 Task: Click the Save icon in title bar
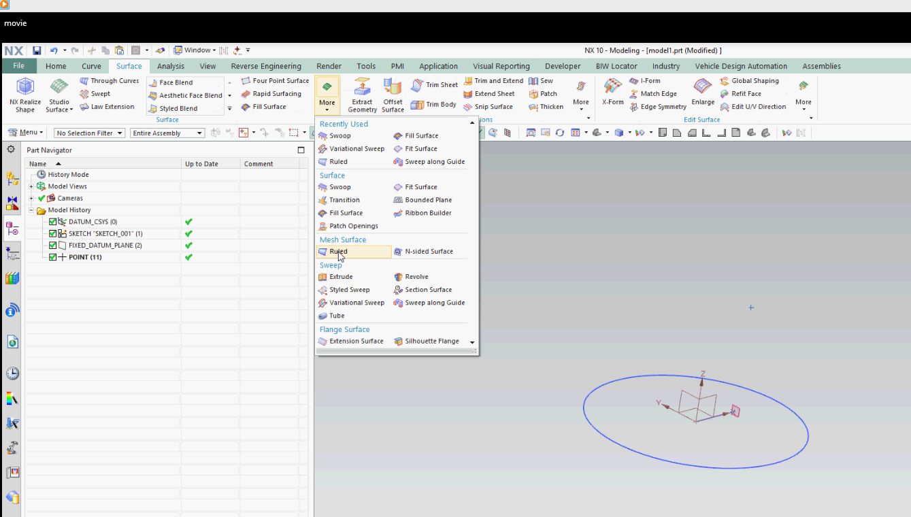click(x=37, y=50)
